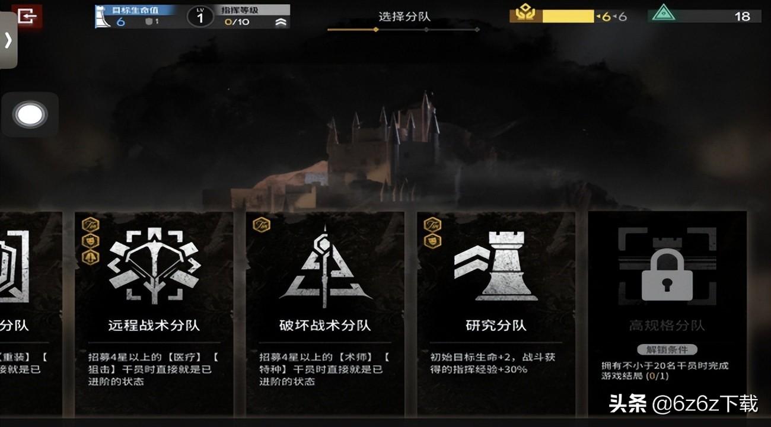Choose the 远程战术分队 squad title
Viewport: 771px width, 427px height.
point(154,326)
